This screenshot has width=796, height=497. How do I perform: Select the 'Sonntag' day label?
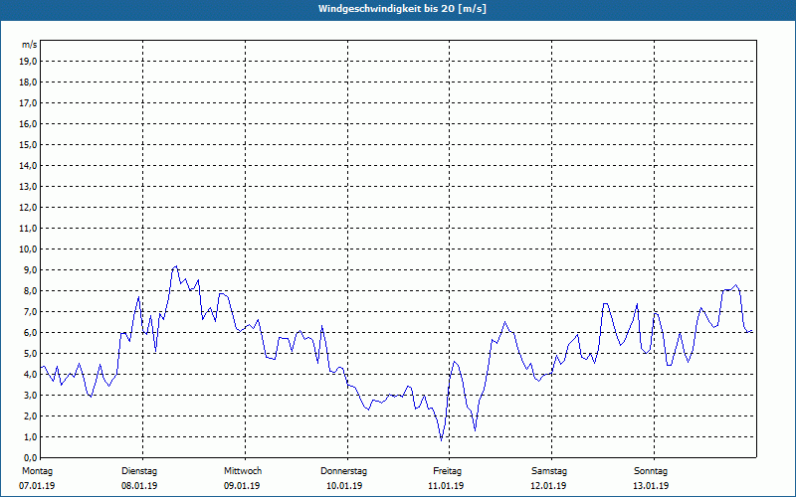point(651,471)
